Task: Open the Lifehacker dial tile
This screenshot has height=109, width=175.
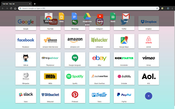Action: tap(100, 41)
